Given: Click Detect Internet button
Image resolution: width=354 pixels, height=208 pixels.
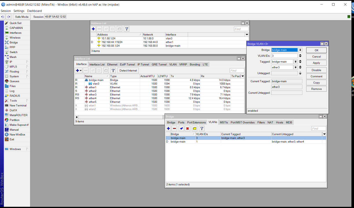Looking at the screenshot, I should click(128, 70).
